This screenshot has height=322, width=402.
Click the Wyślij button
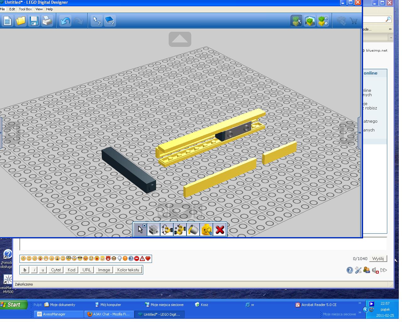[x=378, y=258]
